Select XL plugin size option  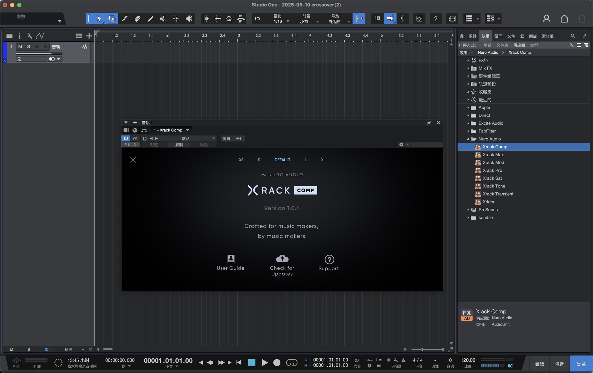point(323,160)
